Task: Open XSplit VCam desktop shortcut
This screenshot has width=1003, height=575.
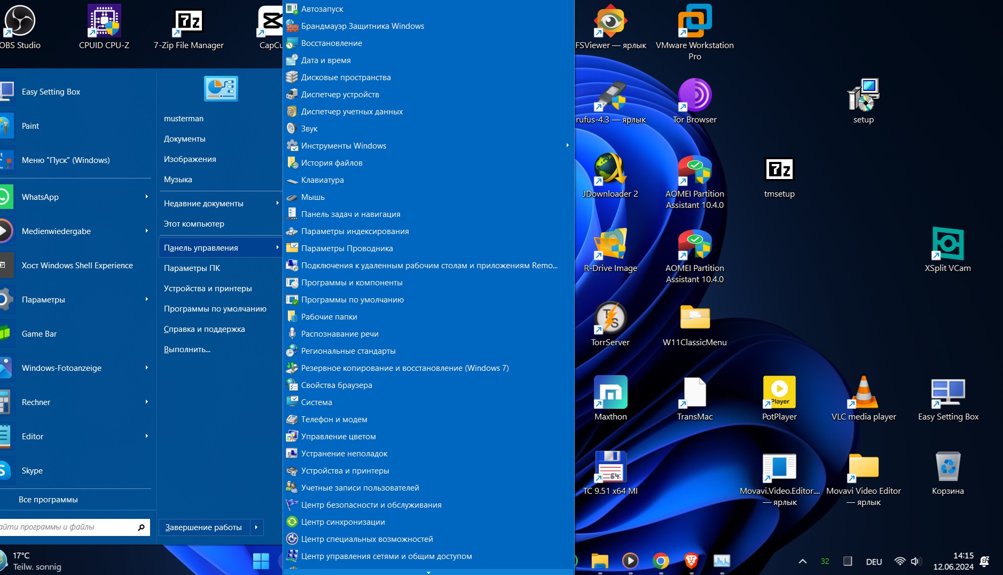Action: [x=947, y=245]
